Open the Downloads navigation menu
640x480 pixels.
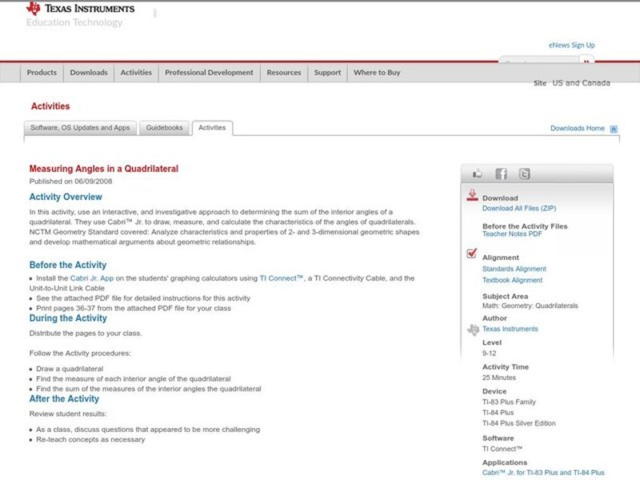(88, 73)
